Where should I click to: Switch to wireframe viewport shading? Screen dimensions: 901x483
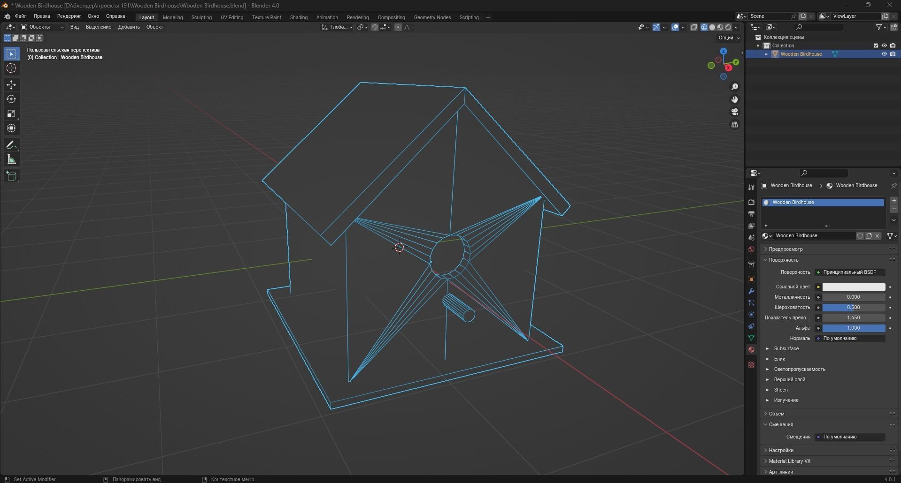(x=704, y=27)
